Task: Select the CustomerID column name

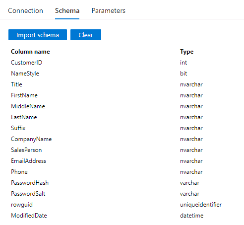Action: tap(26, 63)
